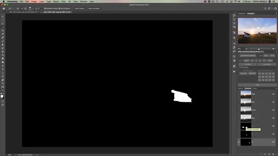The height and width of the screenshot is (156, 278).
Task: Save selection as channel icon
Action: tap(265, 154)
